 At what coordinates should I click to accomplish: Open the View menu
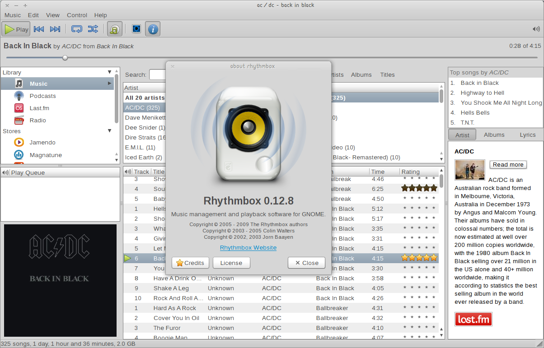53,15
